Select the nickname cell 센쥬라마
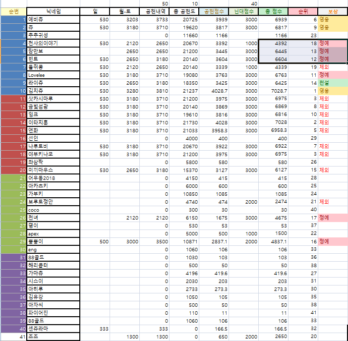This screenshot has height=341, width=348. tap(53, 328)
